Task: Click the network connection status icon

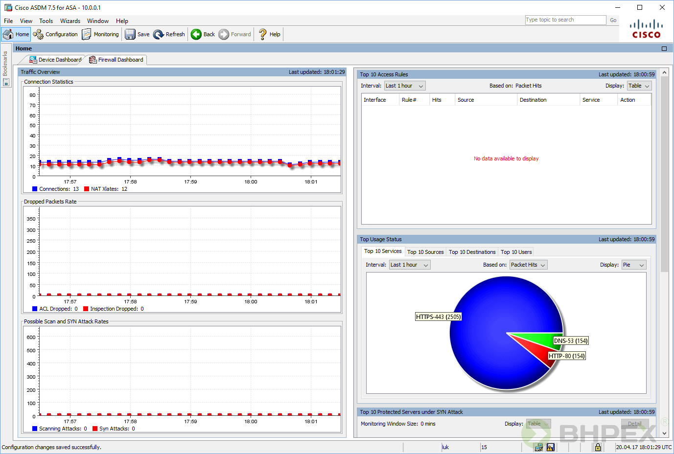Action: (539, 447)
